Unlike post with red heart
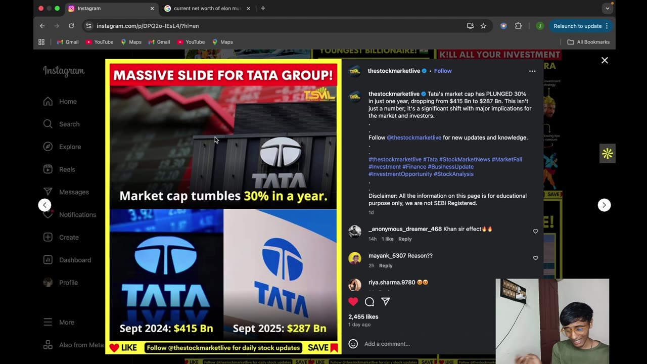The height and width of the screenshot is (364, 647). pos(353,302)
